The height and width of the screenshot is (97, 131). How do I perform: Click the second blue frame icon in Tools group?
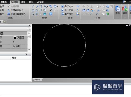[88, 10]
